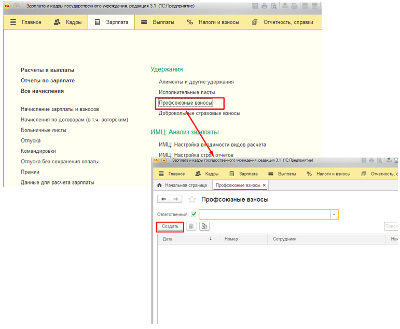This screenshot has height=329, width=400.
Task: Click the home icon on Начальная страница tab
Action: point(159,185)
